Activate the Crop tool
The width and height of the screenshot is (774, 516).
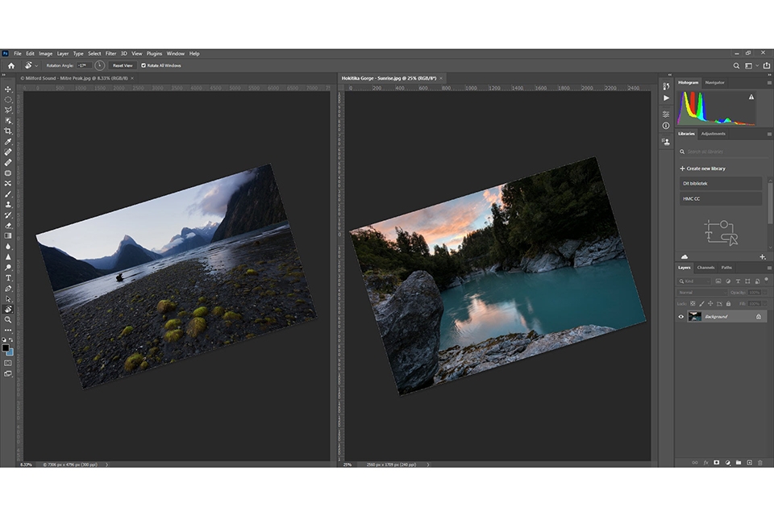8,129
